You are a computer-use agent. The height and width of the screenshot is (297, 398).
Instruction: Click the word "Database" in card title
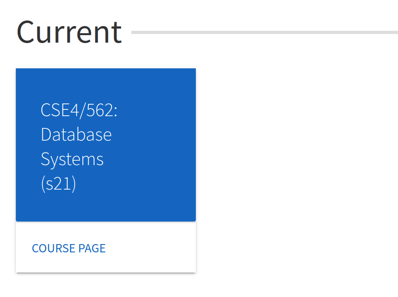click(76, 135)
